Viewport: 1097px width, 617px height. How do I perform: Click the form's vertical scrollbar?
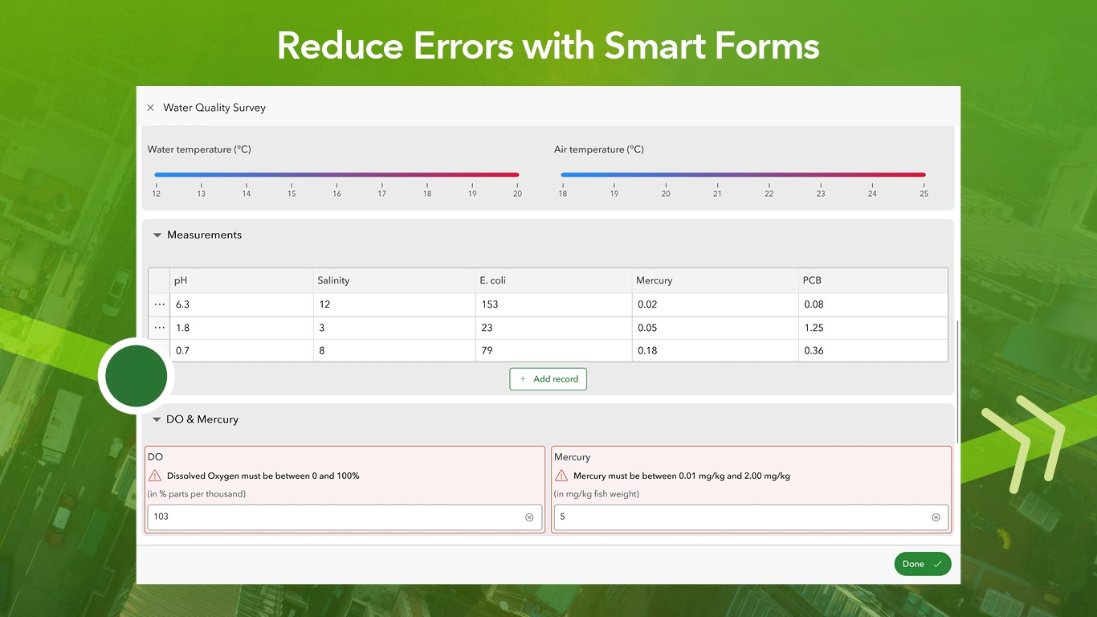(957, 382)
